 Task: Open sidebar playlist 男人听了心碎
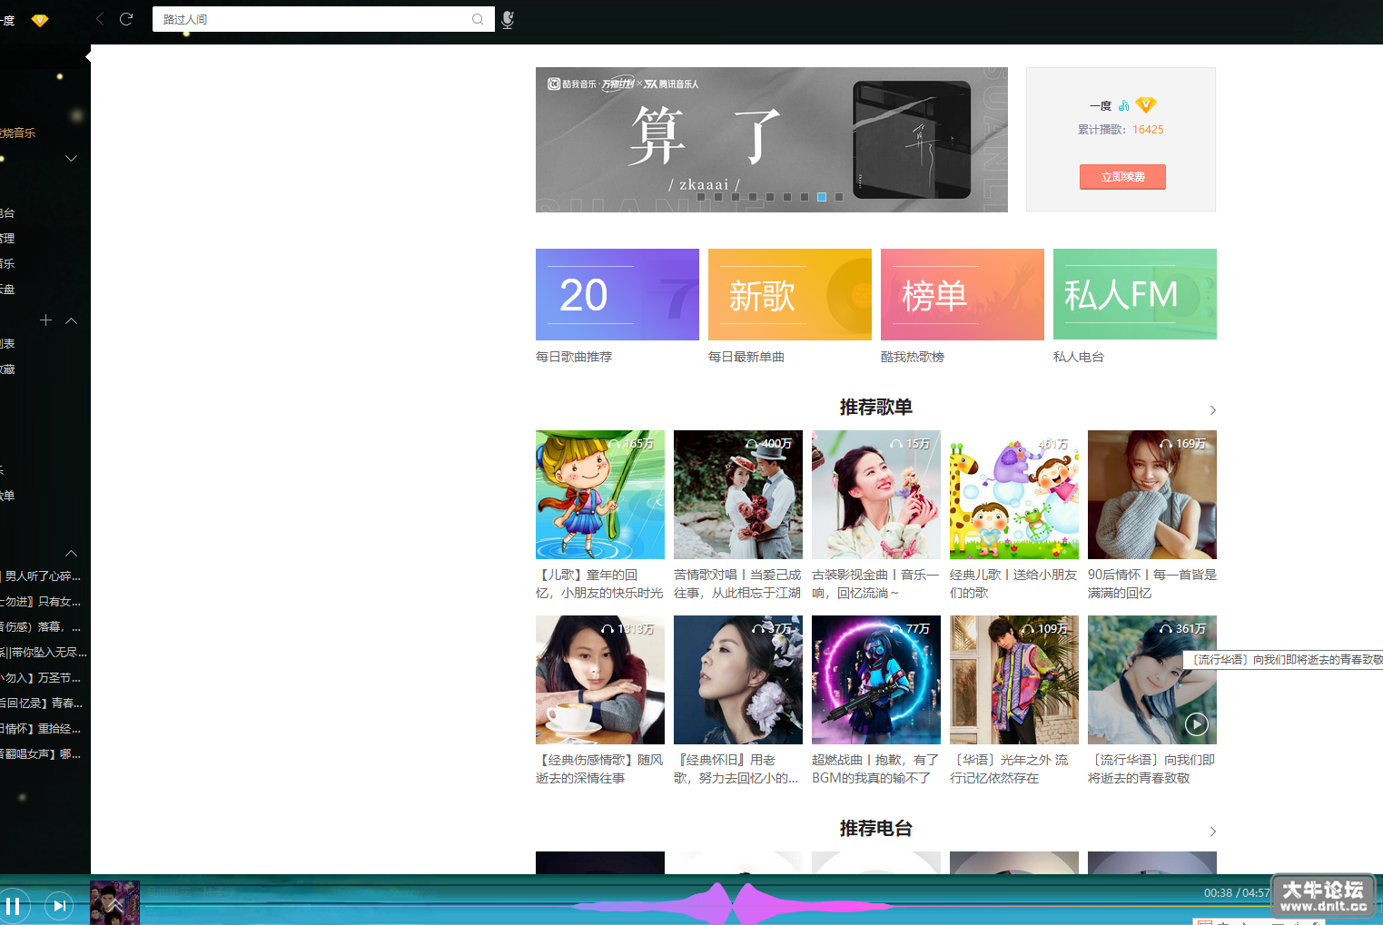pyautogui.click(x=43, y=576)
